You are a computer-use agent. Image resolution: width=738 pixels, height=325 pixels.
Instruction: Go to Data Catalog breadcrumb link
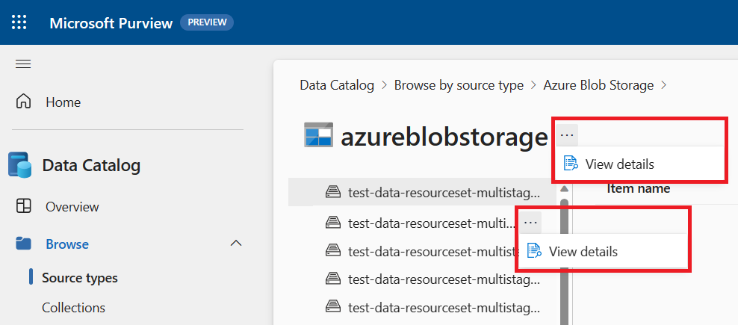point(337,85)
